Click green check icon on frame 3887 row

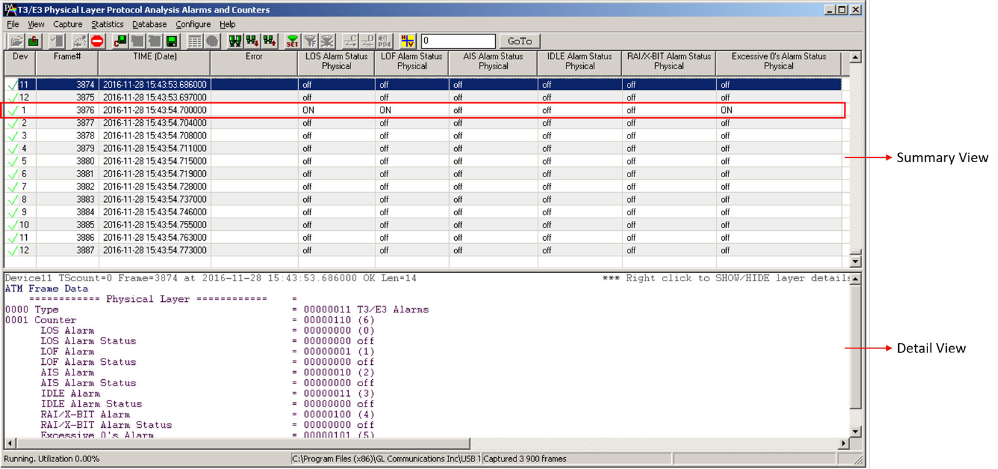click(x=12, y=251)
